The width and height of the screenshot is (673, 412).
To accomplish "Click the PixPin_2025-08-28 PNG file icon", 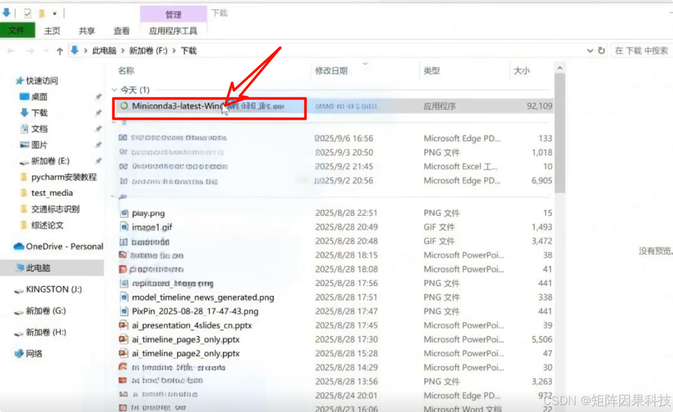I will tap(124, 311).
